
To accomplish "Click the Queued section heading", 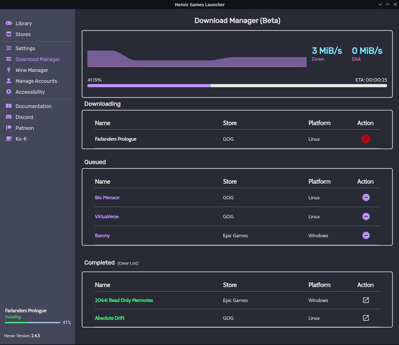I will pyautogui.click(x=95, y=162).
